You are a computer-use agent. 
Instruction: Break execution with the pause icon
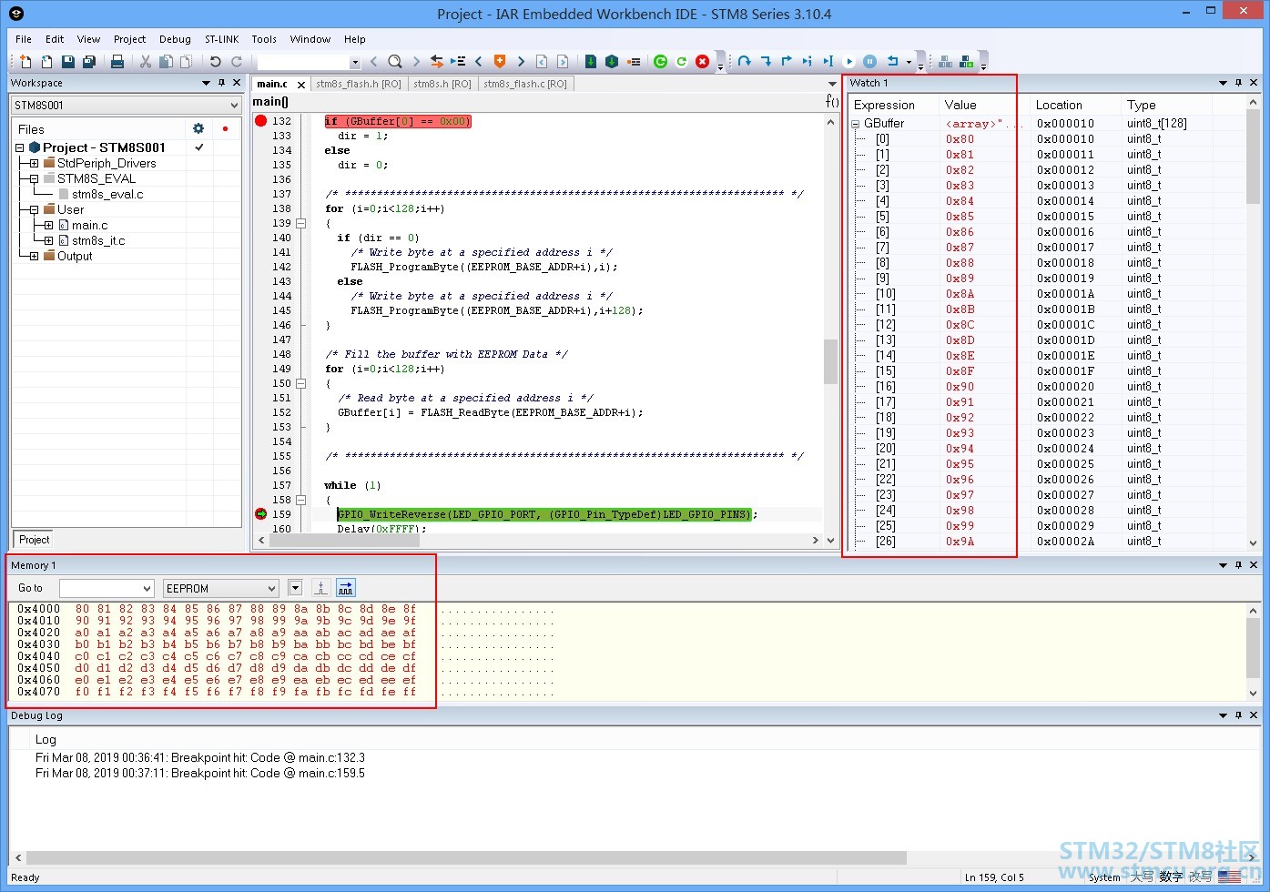(x=870, y=61)
